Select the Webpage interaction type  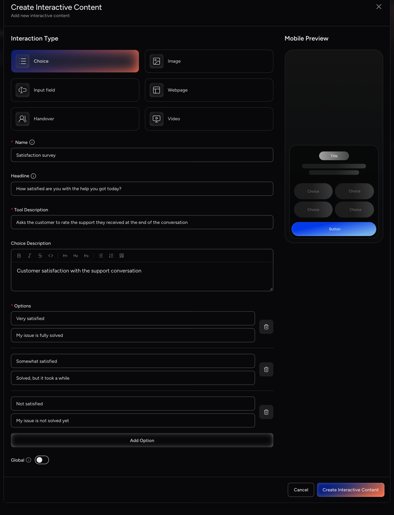[x=209, y=90]
